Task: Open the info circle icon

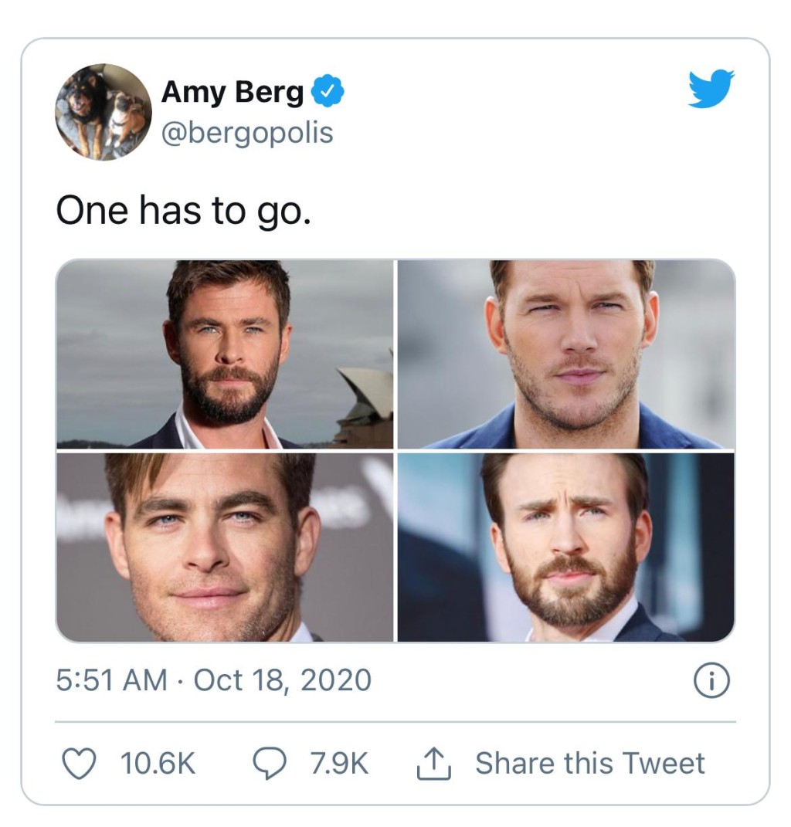Action: click(x=711, y=680)
